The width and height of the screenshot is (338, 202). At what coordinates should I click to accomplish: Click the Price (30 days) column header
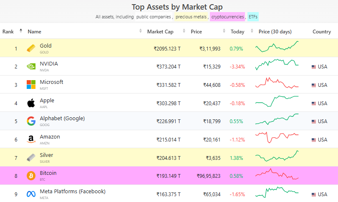tap(275, 32)
